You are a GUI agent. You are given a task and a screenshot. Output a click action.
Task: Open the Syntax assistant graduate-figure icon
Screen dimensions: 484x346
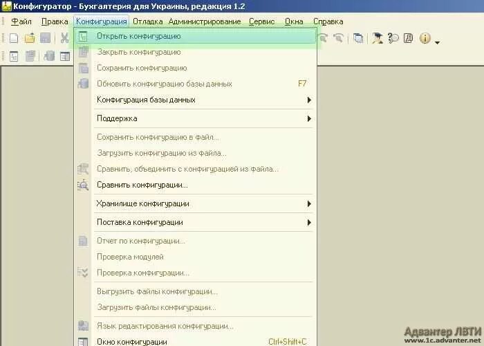378,38
